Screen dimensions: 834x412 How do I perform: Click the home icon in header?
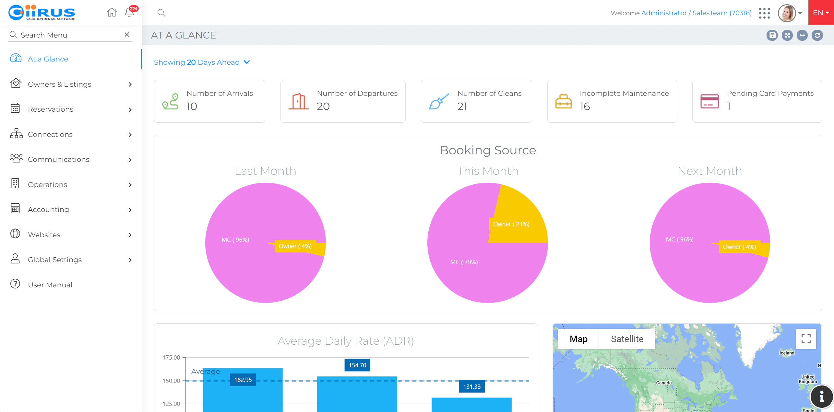[112, 12]
